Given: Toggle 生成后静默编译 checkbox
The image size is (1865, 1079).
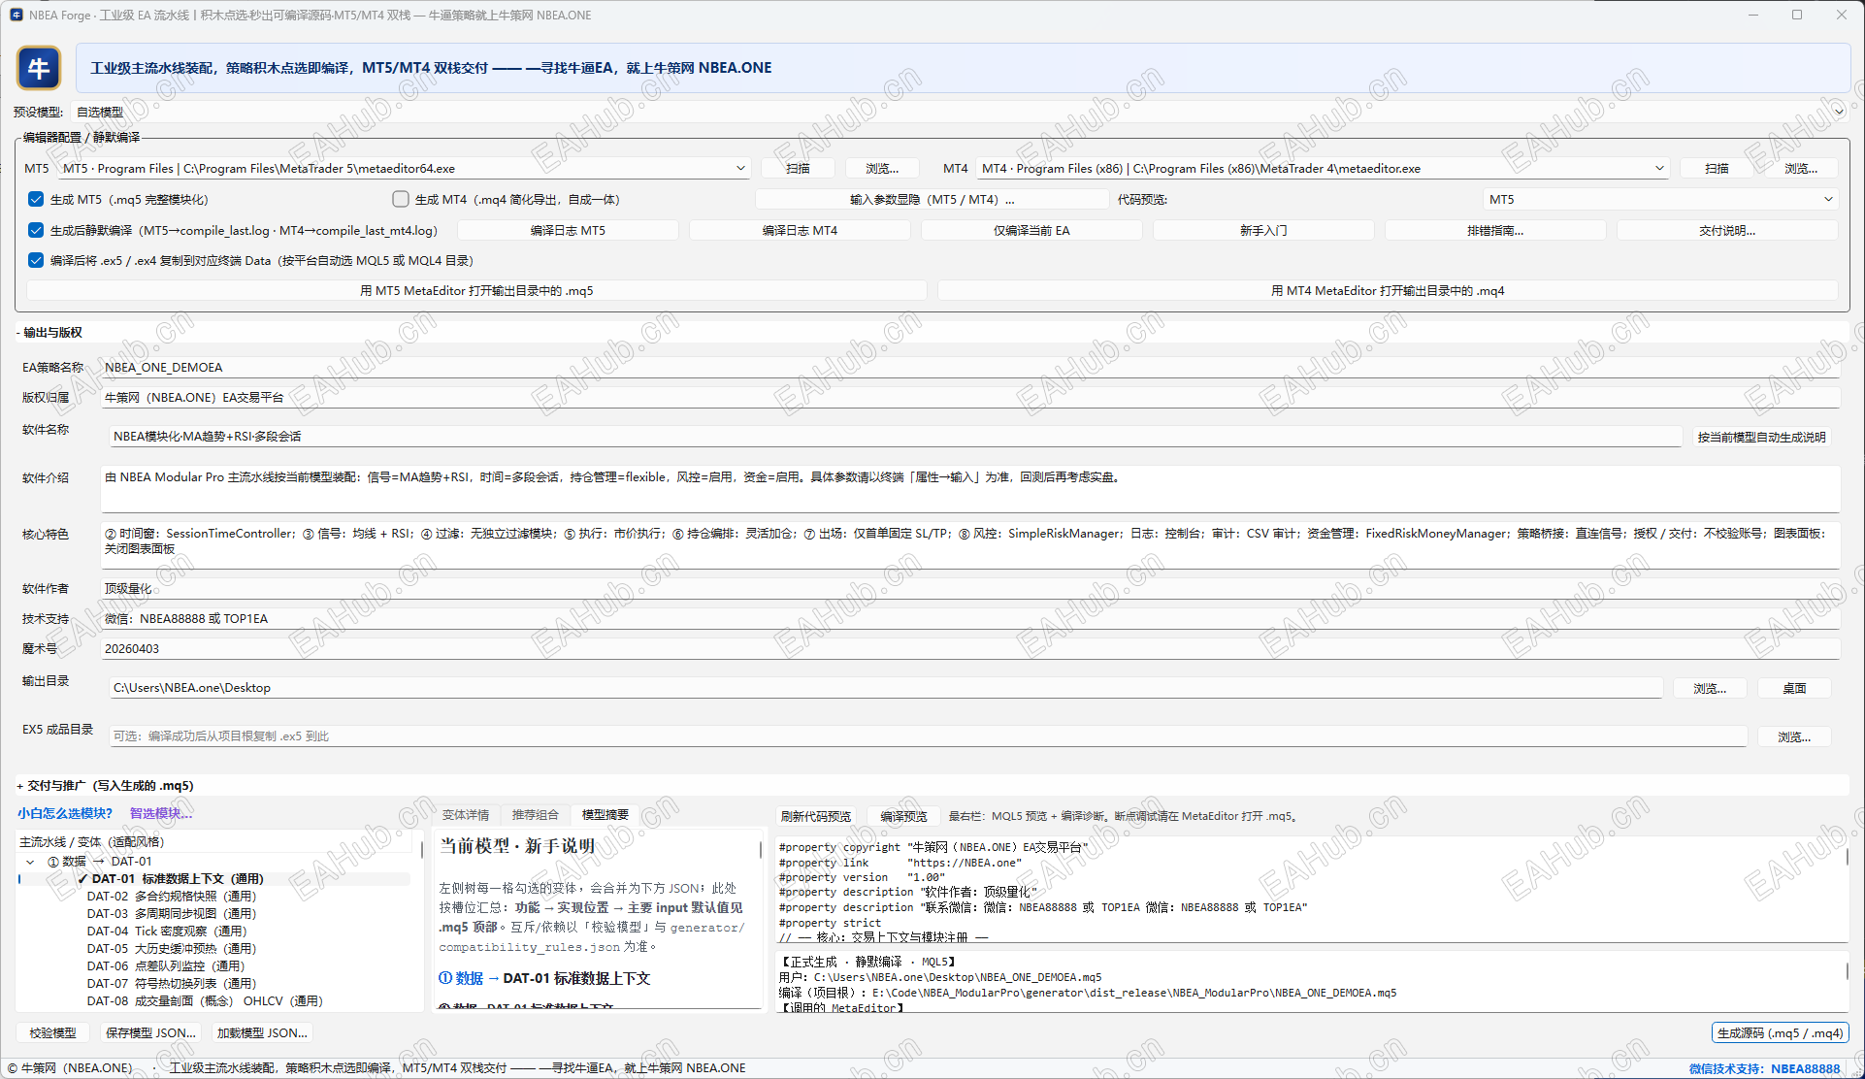Looking at the screenshot, I should (36, 230).
